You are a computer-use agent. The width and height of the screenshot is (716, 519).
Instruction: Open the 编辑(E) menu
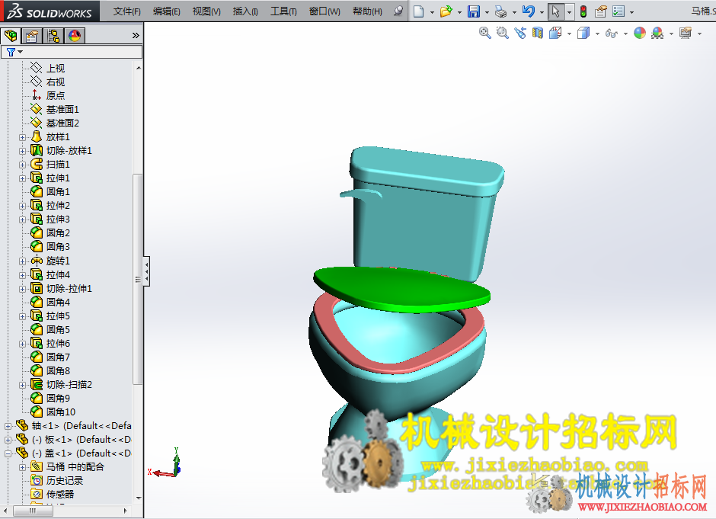point(167,11)
